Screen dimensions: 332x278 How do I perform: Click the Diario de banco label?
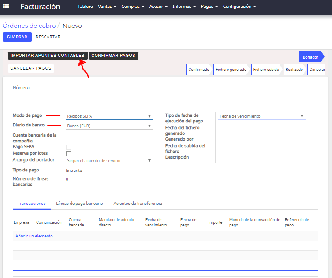(x=29, y=125)
